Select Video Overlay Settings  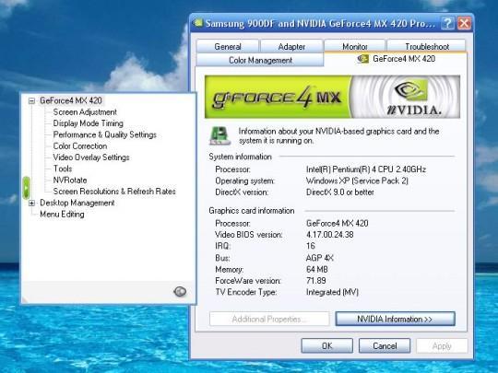click(x=91, y=157)
